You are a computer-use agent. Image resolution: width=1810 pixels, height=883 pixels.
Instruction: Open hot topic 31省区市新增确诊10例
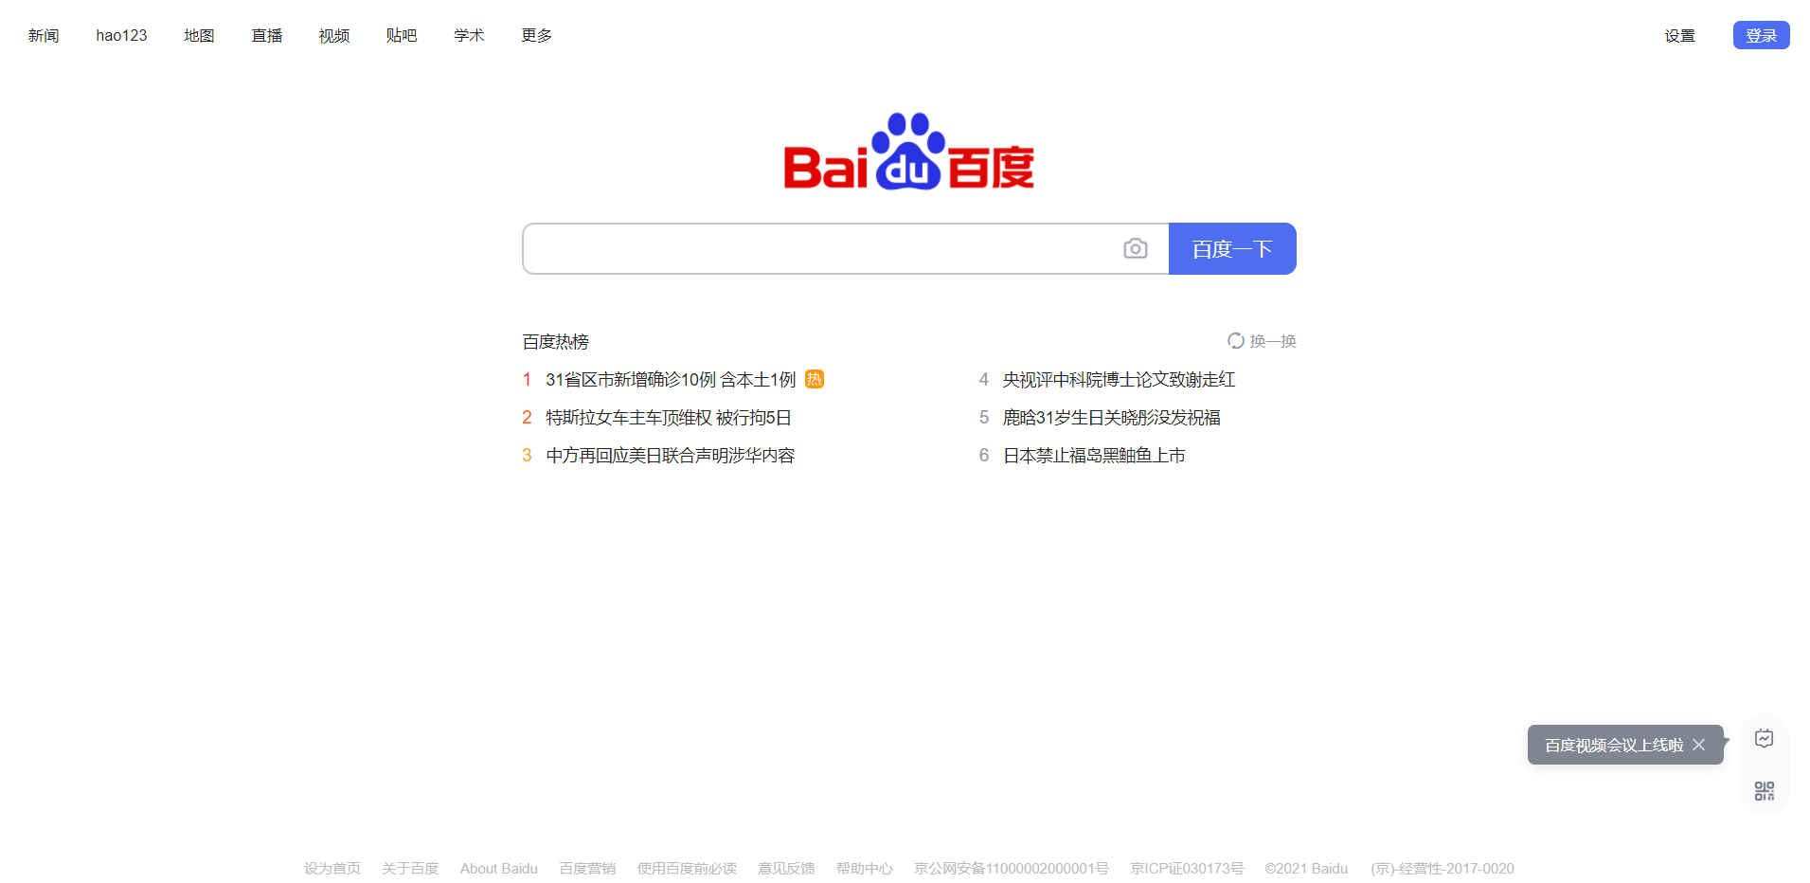click(x=671, y=379)
